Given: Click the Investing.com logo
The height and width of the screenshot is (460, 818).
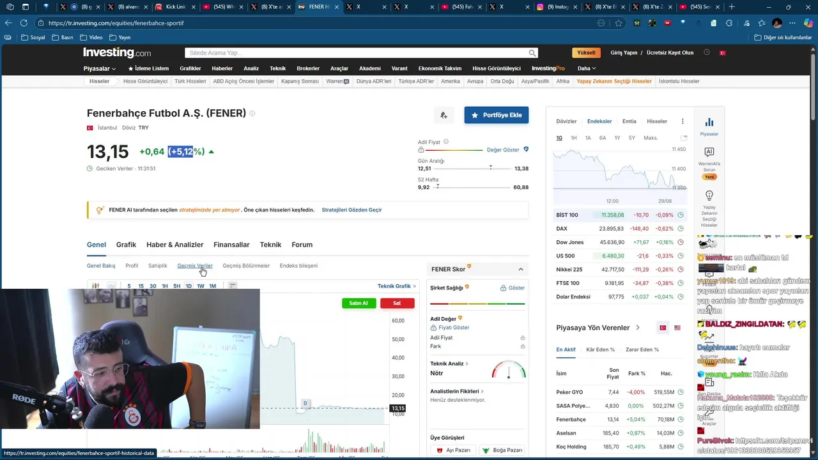Looking at the screenshot, I should (x=117, y=52).
